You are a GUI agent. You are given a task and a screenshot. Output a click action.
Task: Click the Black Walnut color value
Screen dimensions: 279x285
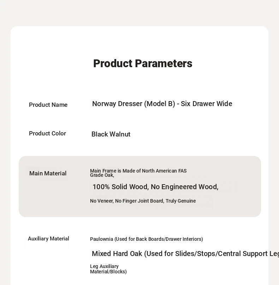tap(111, 134)
